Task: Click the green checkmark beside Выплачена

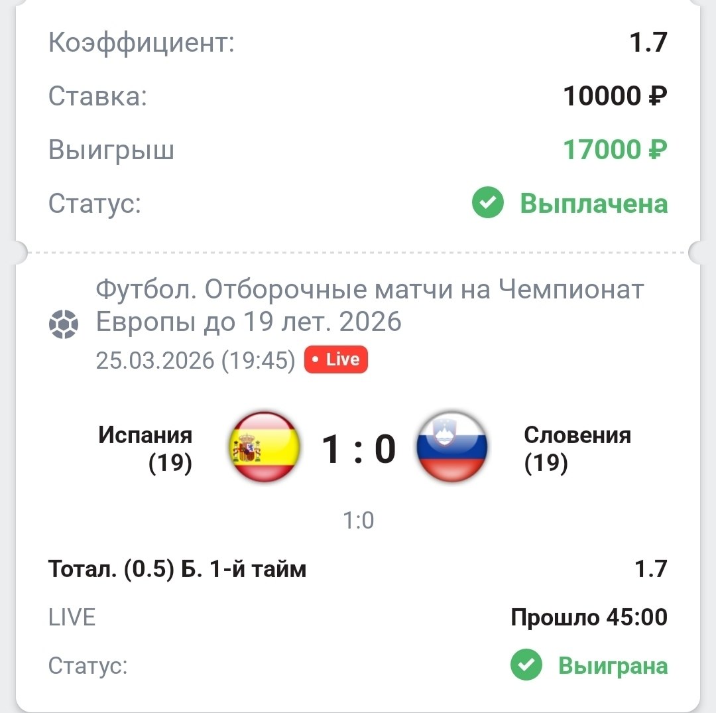Action: coord(488,203)
